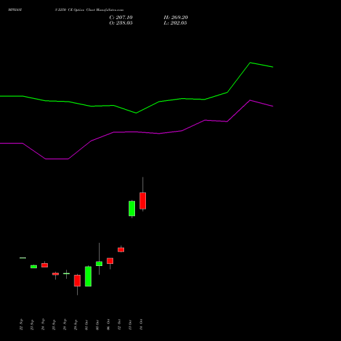This screenshot has width=341, height=341.
Task: Select the red candle above the 29 Sep label
Action: pyautogui.click(x=77, y=280)
